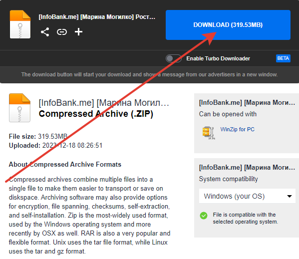Click the Enable Turbo Downloader label

click(218, 58)
